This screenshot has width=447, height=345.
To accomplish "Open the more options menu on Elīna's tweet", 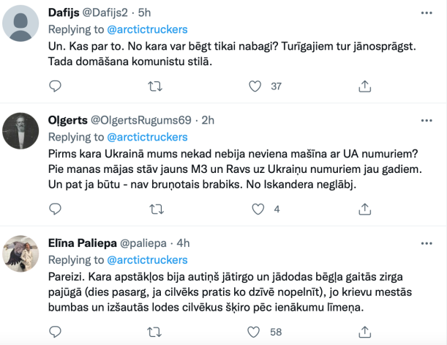I will click(427, 241).
